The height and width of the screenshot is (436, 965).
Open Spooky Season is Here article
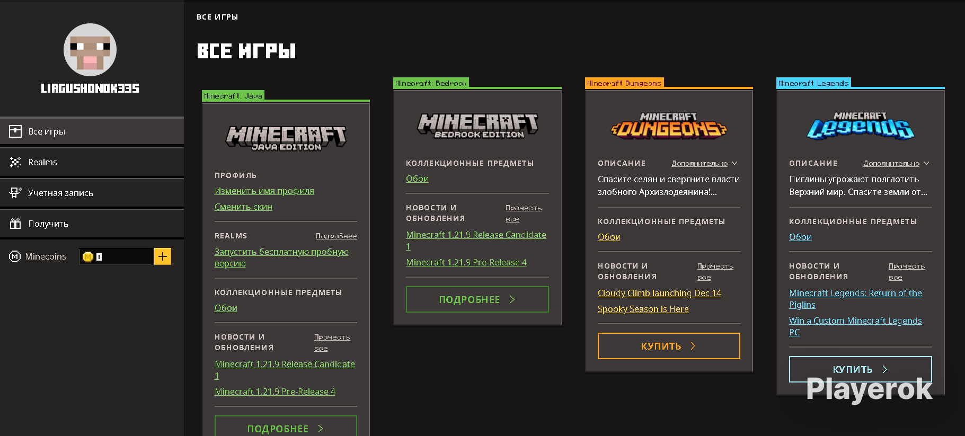click(x=643, y=309)
